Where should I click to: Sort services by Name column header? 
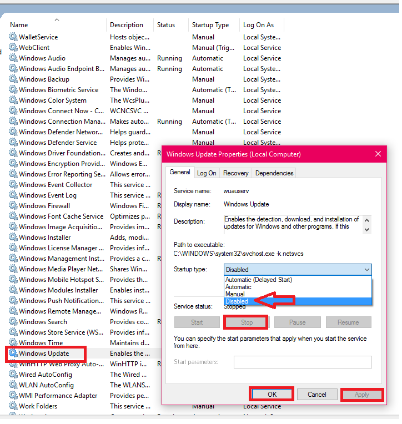click(57, 24)
